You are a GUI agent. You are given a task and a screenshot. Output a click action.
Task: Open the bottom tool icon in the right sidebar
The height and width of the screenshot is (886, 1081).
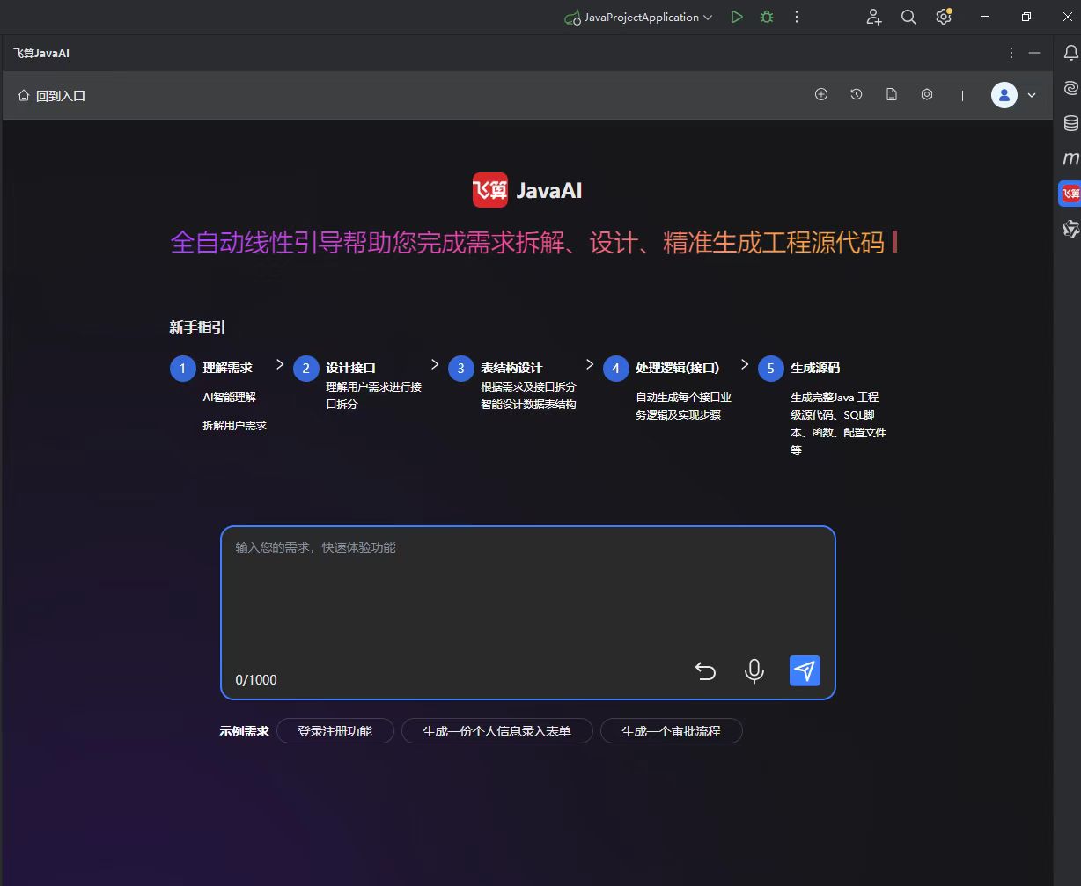coord(1071,229)
